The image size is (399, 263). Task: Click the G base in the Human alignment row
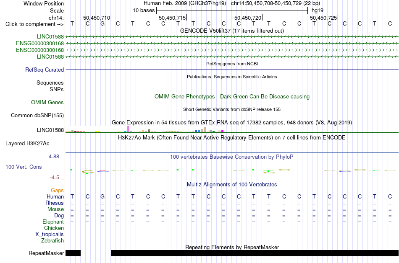coord(102,196)
